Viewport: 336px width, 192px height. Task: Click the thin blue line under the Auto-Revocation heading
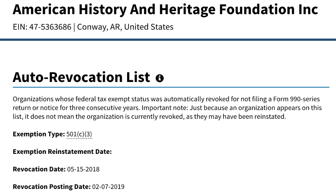click(171, 87)
